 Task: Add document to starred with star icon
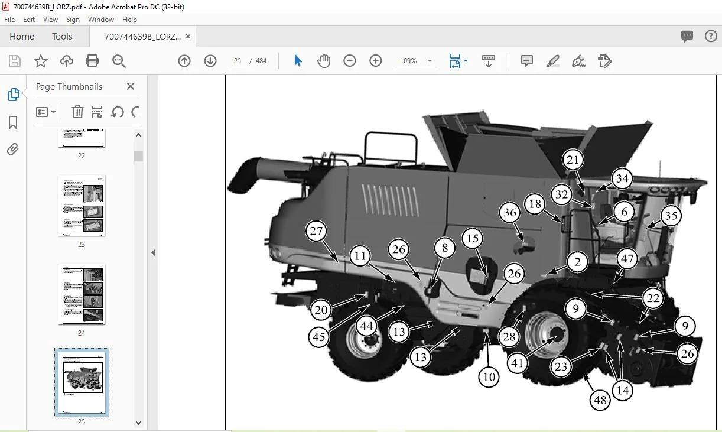coord(41,61)
